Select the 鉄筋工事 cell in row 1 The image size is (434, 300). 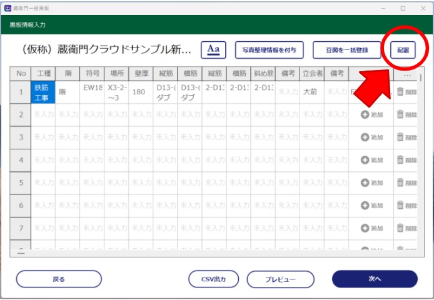43,92
